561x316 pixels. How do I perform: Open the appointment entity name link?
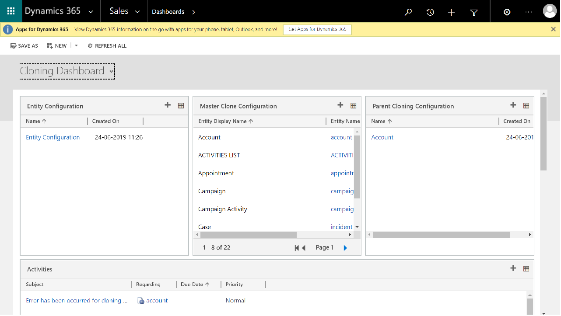[342, 173]
